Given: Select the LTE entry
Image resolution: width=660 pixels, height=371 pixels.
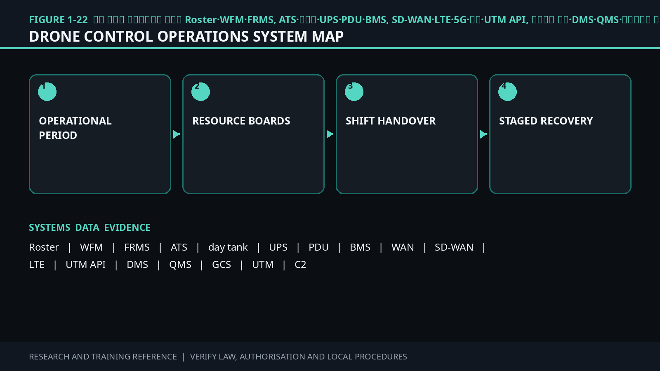Looking at the screenshot, I should click(x=37, y=265).
